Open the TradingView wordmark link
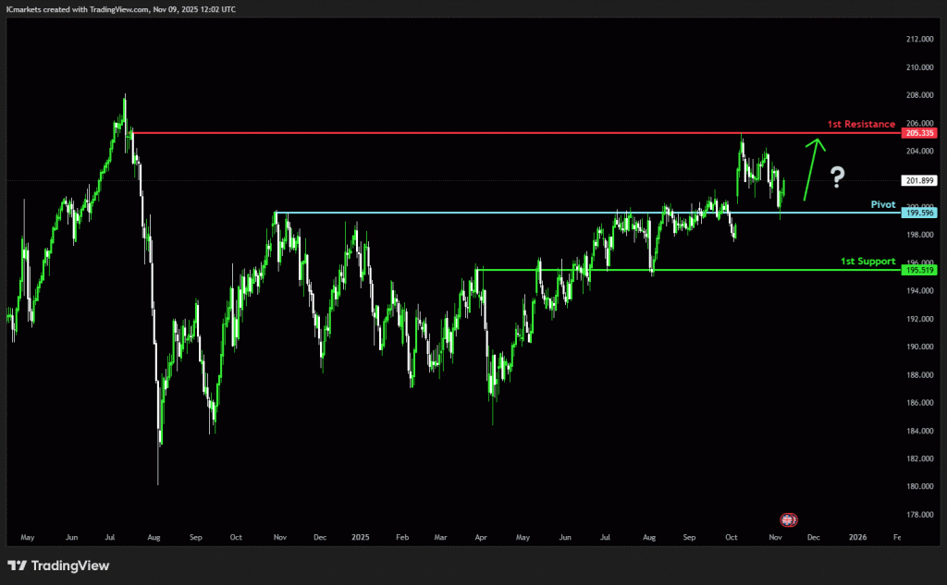947x585 pixels. pos(70,566)
